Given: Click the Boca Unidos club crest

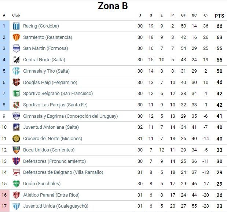Looking at the screenshot, I should (x=16, y=150).
